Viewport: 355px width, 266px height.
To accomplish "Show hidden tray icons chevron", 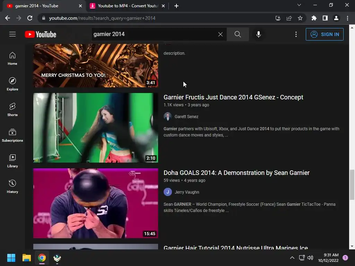I will pos(292,258).
